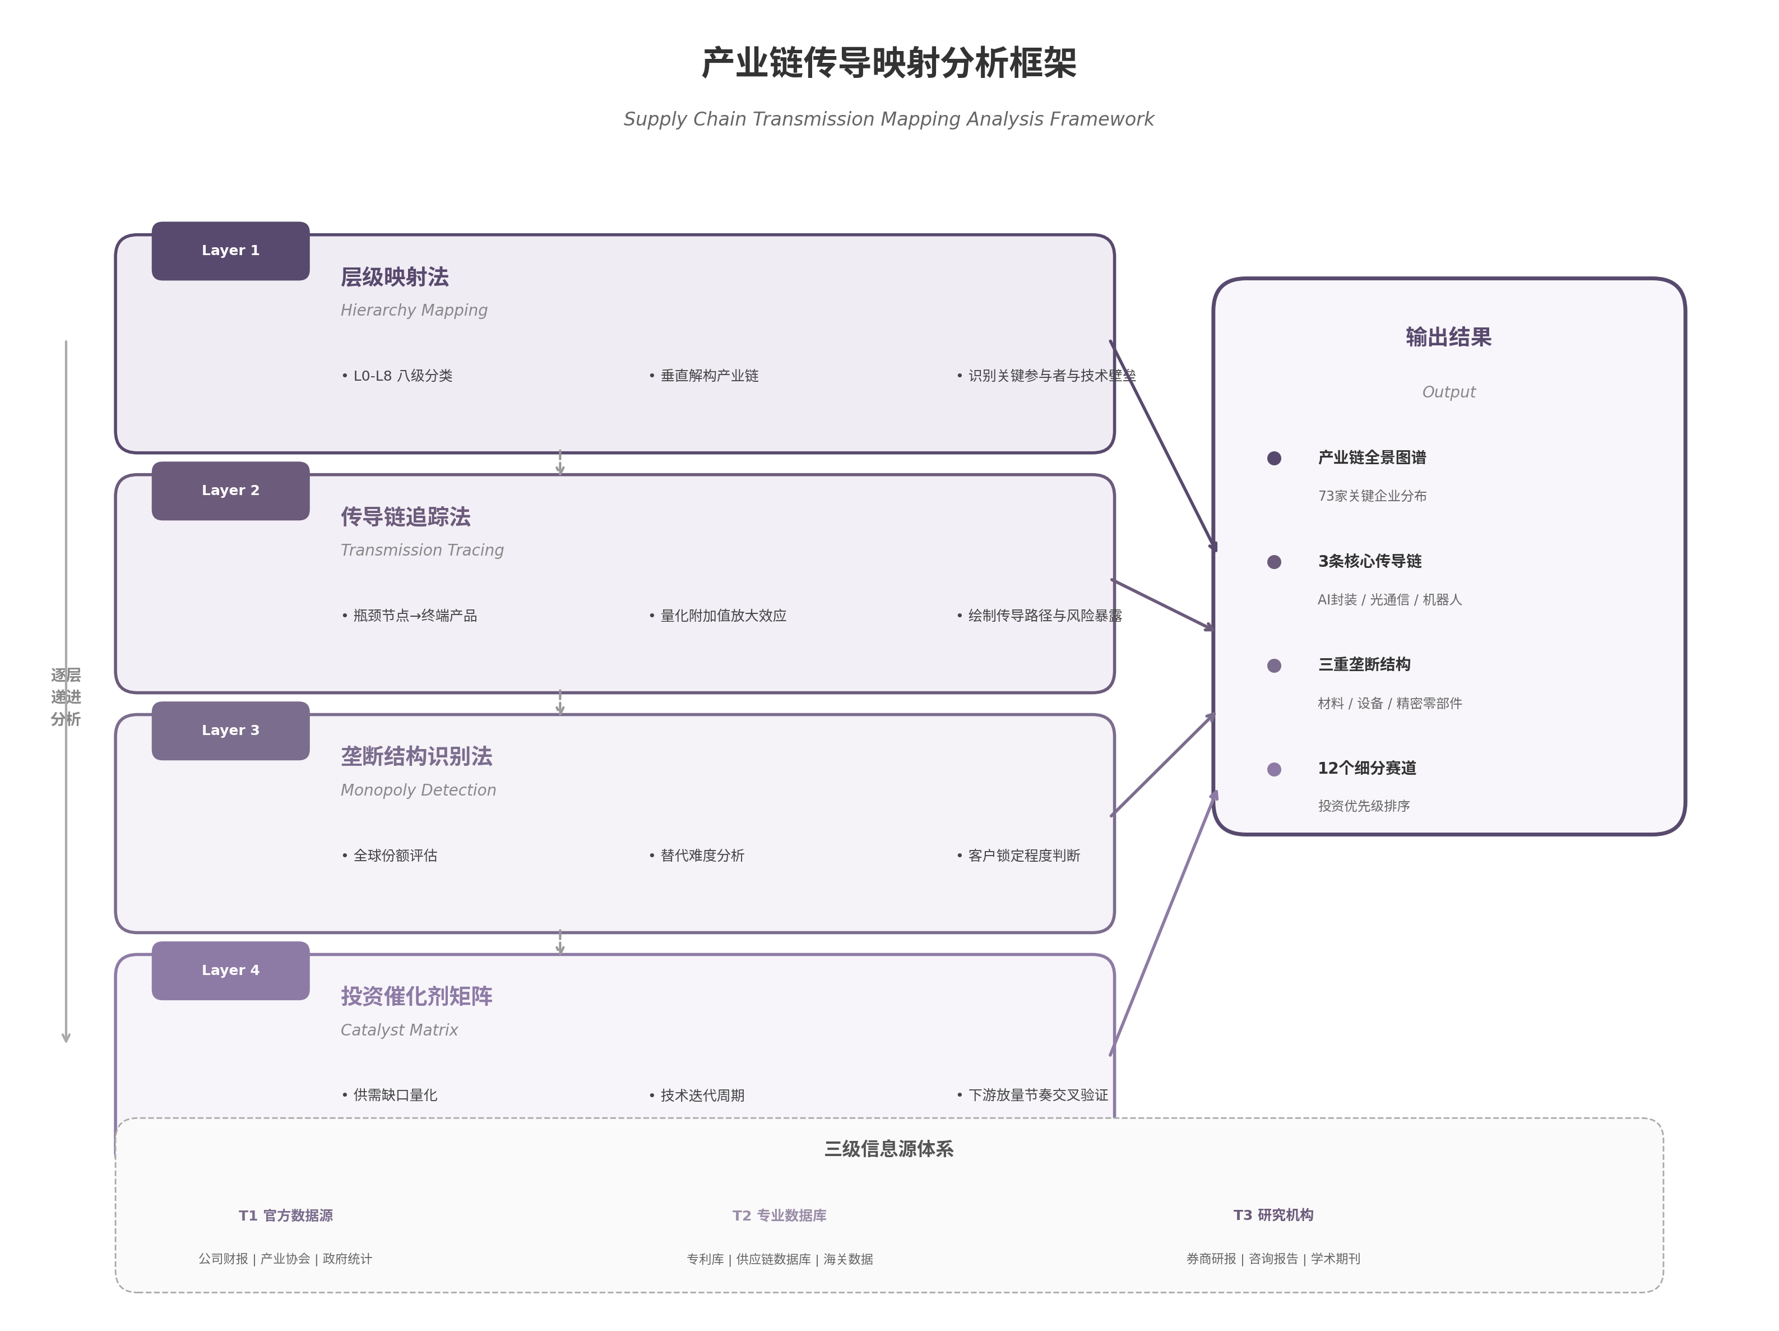
Task: Click the 三级信息源体系 heading
Action: click(x=889, y=1149)
